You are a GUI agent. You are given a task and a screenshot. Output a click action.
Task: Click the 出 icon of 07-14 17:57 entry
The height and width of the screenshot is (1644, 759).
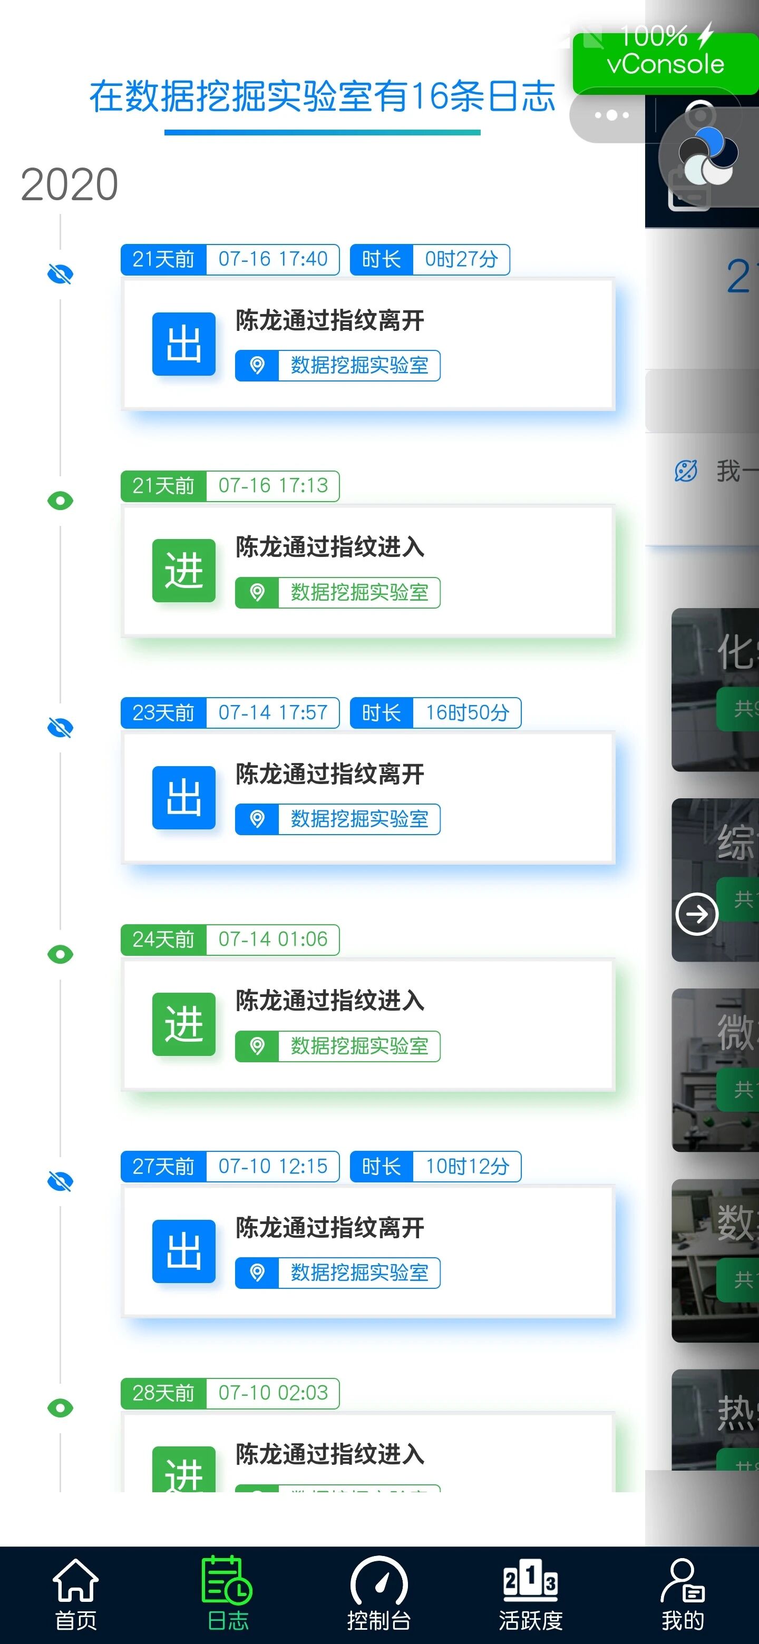click(184, 798)
